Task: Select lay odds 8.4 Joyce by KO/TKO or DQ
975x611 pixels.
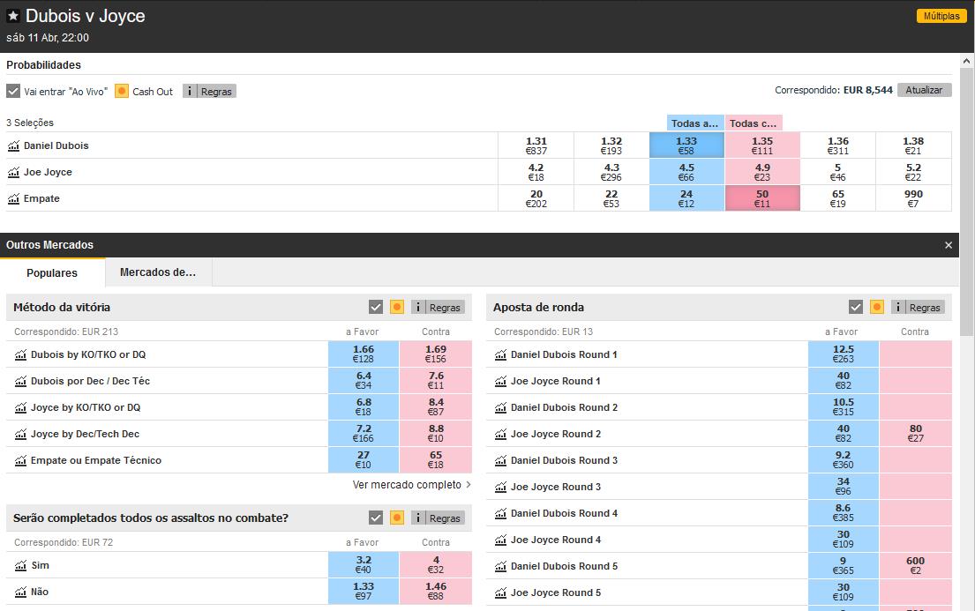Action: click(436, 407)
